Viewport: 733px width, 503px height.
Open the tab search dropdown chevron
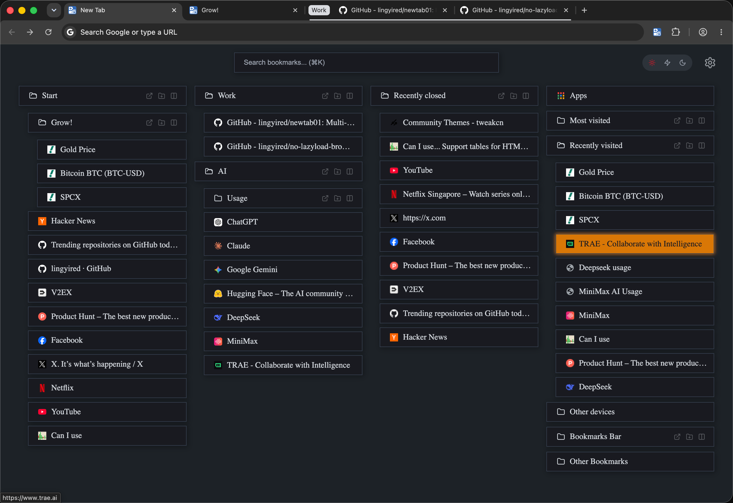[x=54, y=10]
